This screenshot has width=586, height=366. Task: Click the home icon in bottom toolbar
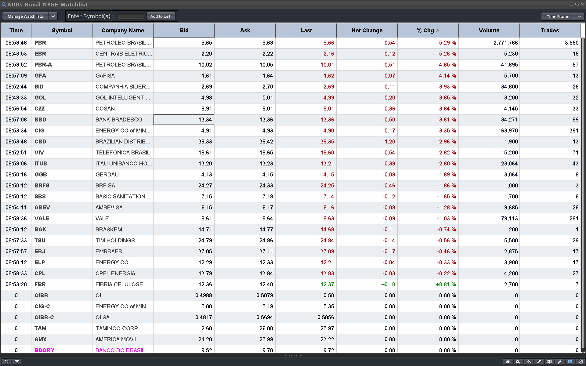[x=508, y=361]
